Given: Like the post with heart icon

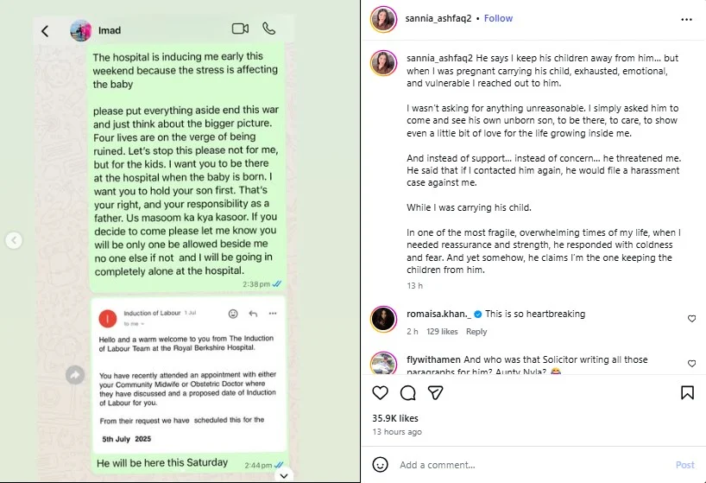Looking at the screenshot, I should [x=380, y=393].
